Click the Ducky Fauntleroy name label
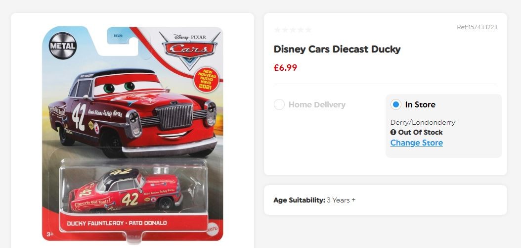 [117, 223]
